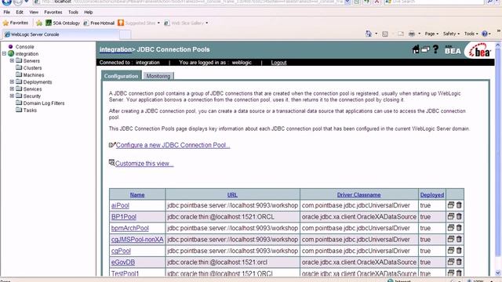The height and width of the screenshot is (282, 502).
Task: Delete the aiPool connection pool
Action: point(459,205)
